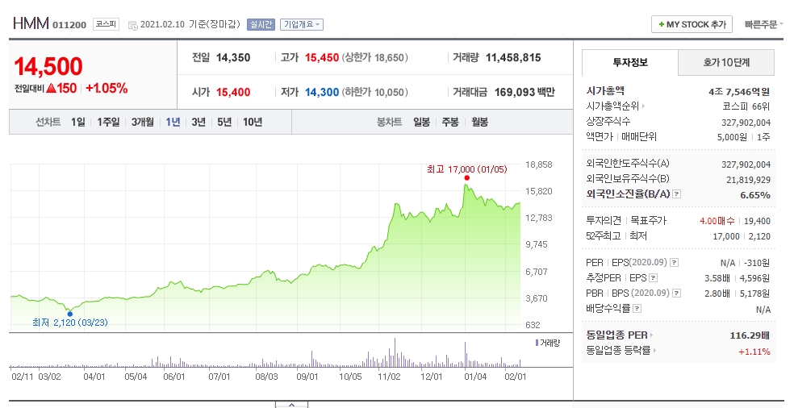Click the HMM stock name

tap(31, 23)
